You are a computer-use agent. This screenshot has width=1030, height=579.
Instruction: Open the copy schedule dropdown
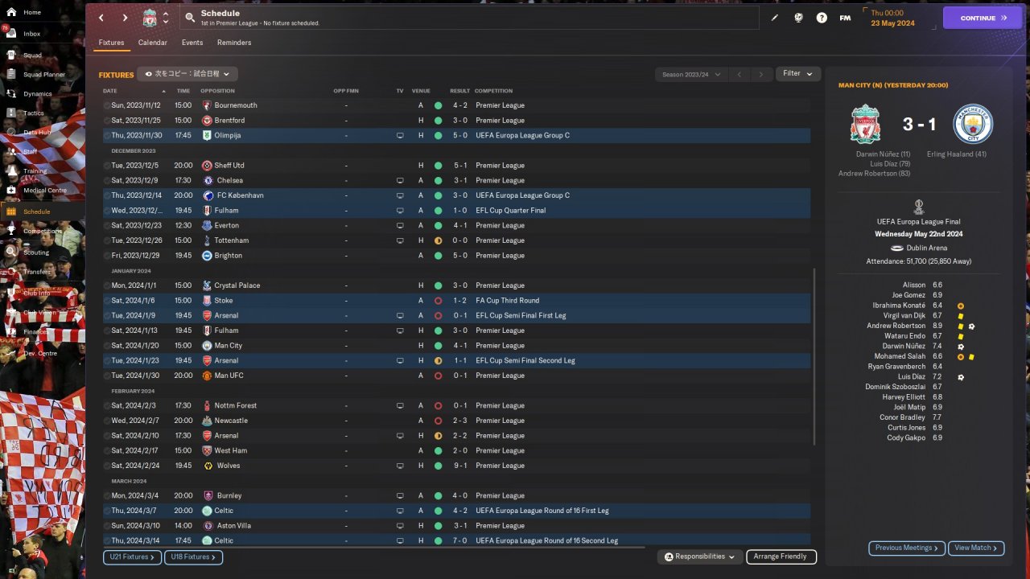(x=187, y=74)
